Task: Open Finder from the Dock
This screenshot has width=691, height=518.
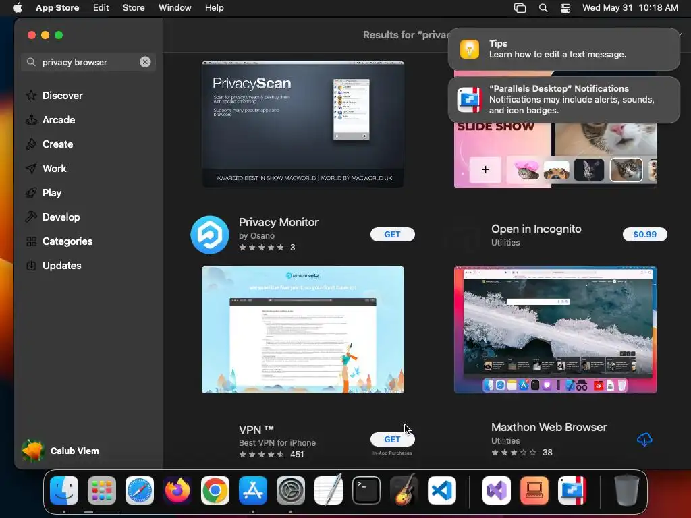Action: 64,490
